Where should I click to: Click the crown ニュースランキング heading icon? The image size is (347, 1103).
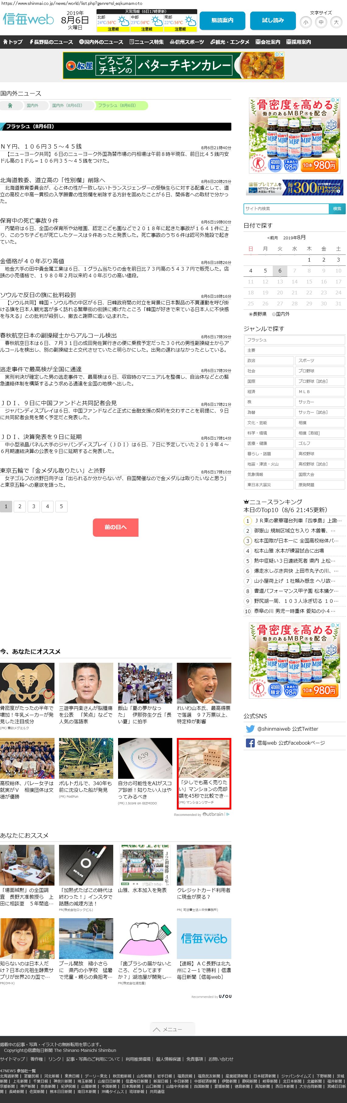click(246, 502)
